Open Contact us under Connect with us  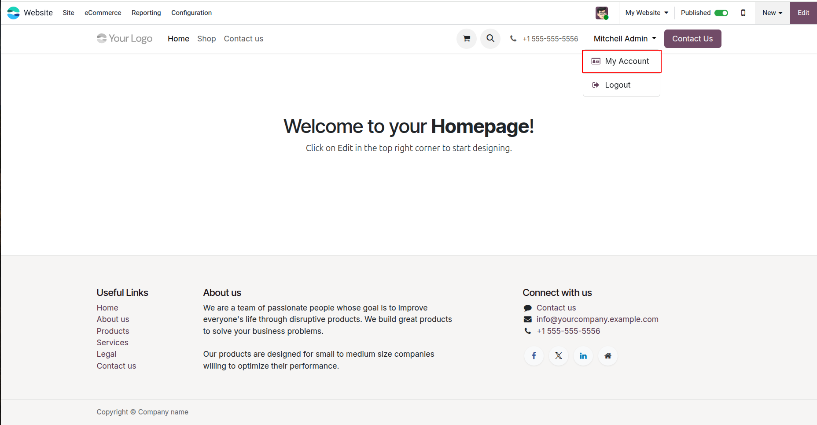(x=556, y=308)
